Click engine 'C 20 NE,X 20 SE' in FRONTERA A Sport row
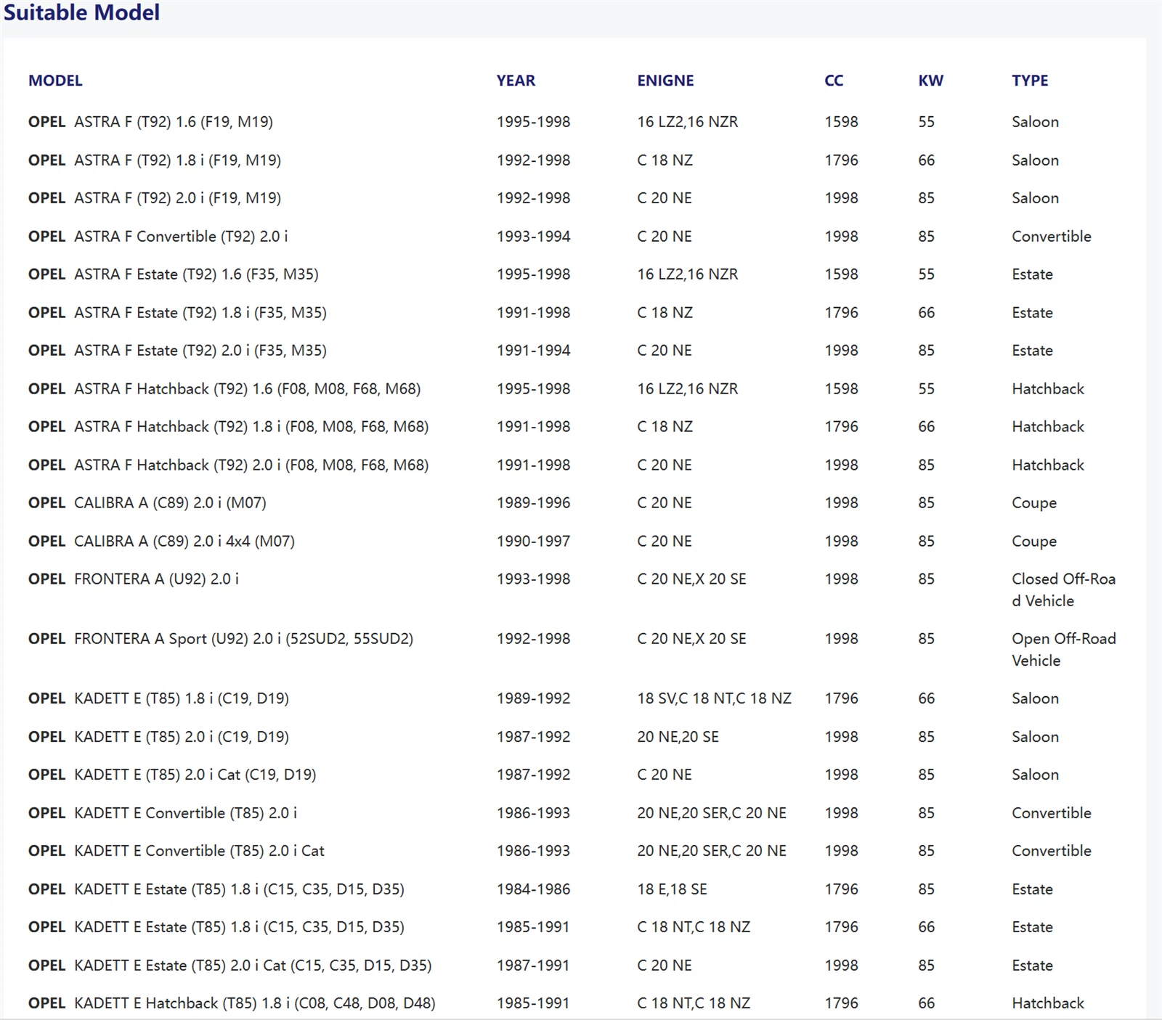This screenshot has height=1020, width=1162. pyautogui.click(x=691, y=639)
